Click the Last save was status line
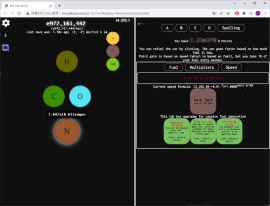This screenshot has width=270, height=206. click(x=67, y=32)
